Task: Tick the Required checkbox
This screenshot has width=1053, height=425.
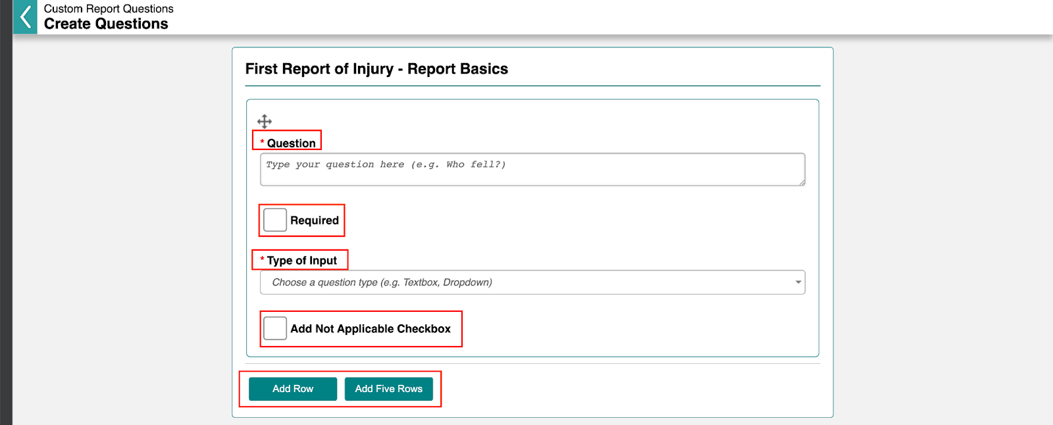Action: (275, 220)
